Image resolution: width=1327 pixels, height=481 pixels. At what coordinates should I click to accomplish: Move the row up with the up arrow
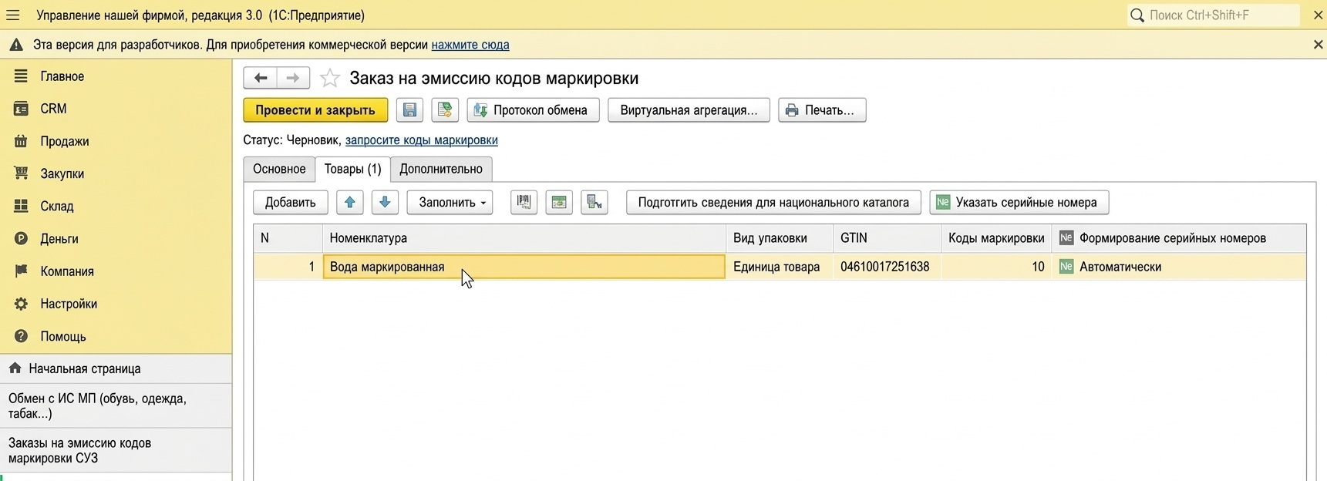(x=349, y=202)
